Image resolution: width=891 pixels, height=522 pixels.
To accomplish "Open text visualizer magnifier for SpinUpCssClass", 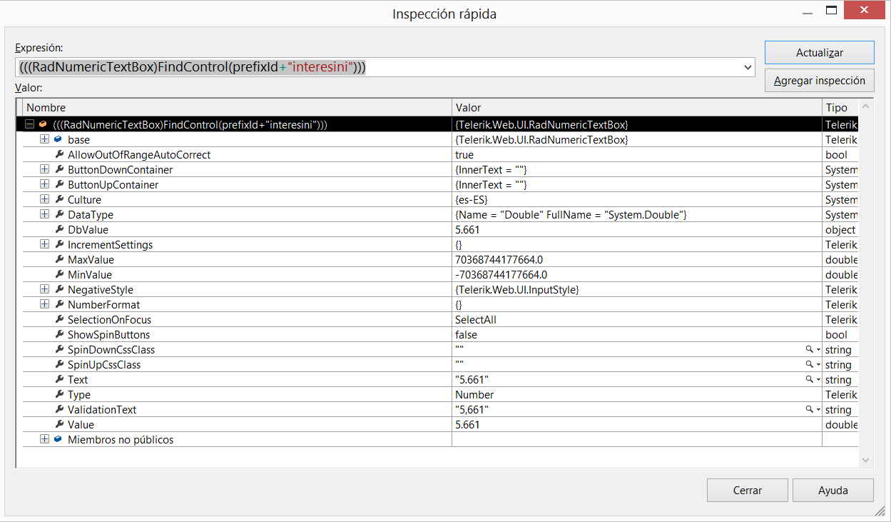I will point(810,364).
